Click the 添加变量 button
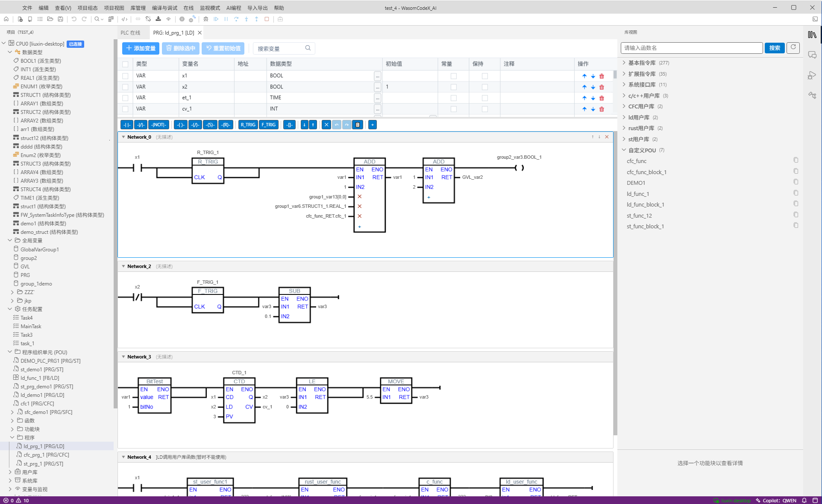 [x=141, y=48]
